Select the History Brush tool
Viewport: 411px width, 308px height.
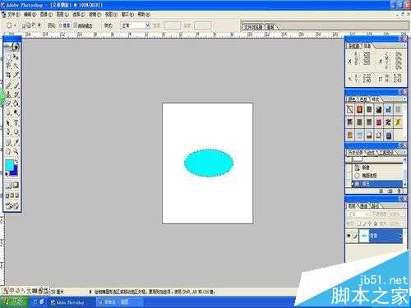[x=16, y=94]
